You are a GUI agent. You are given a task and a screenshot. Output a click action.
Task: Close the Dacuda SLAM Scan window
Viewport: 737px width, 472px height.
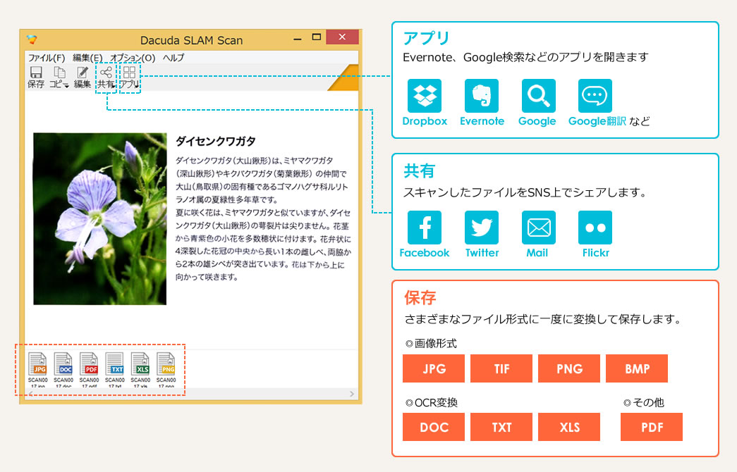tap(342, 37)
